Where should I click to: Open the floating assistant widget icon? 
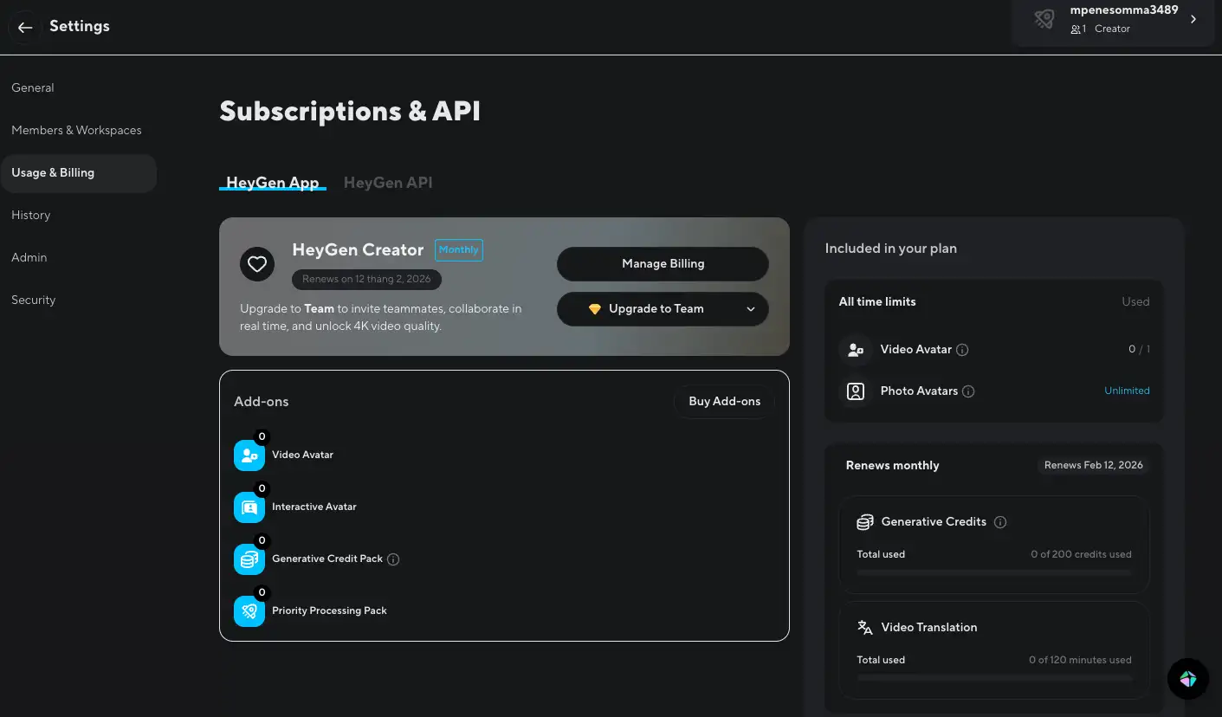pos(1187,679)
